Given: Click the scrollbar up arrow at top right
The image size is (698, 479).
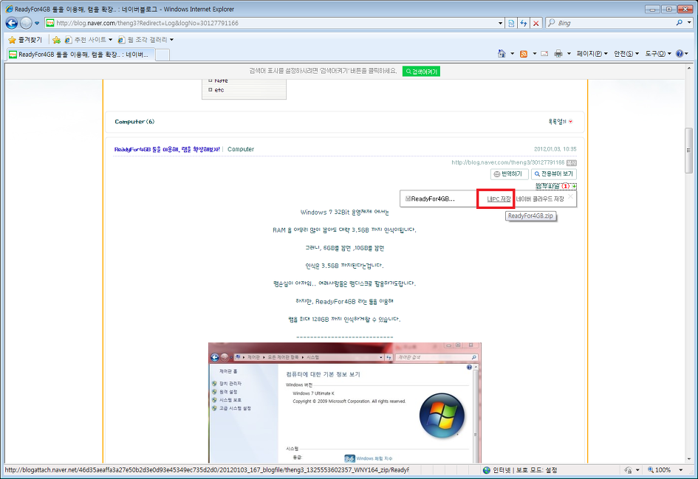Looking at the screenshot, I should pyautogui.click(x=688, y=69).
